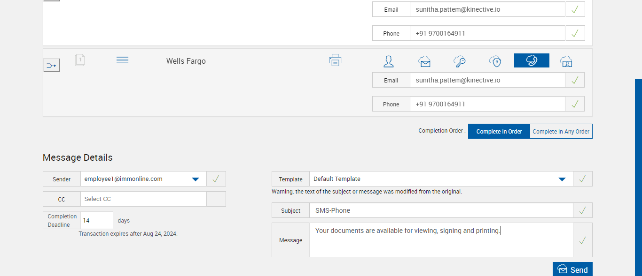Select the key password authentication icon

(x=459, y=61)
